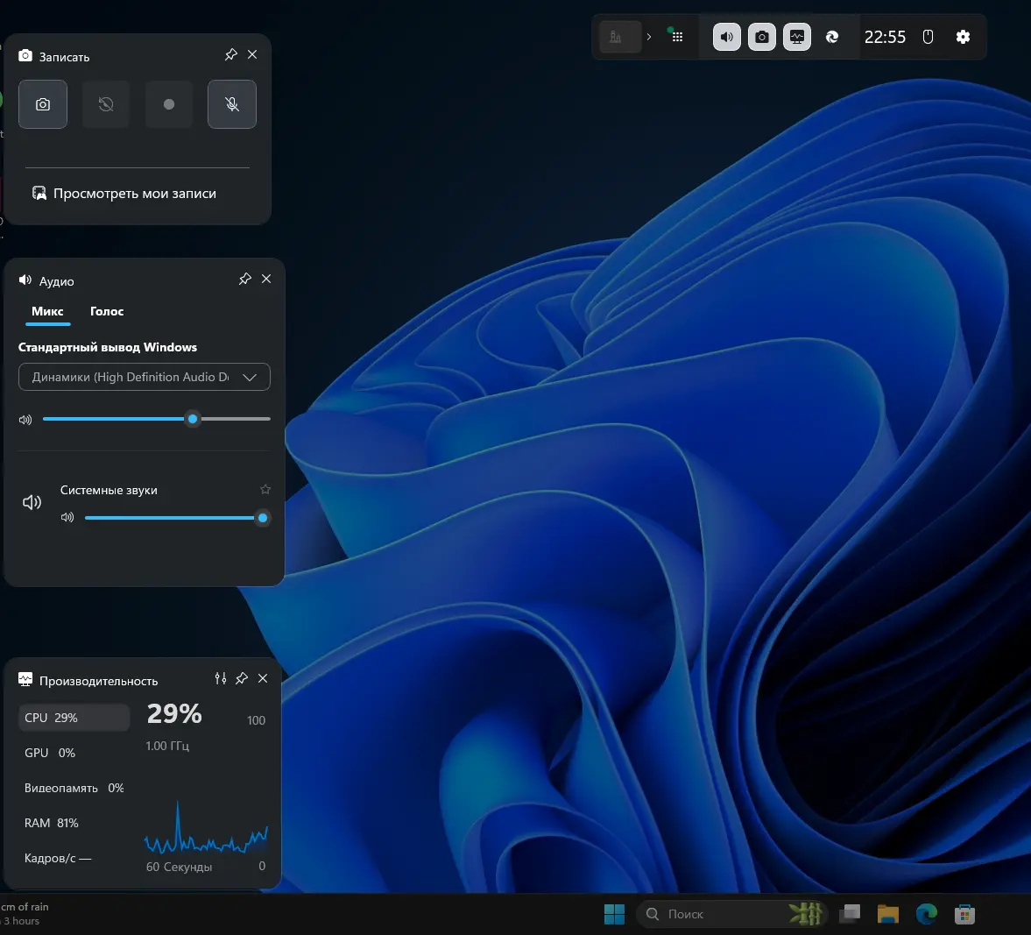Switch to the Голос tab
1031x935 pixels.
(x=107, y=312)
